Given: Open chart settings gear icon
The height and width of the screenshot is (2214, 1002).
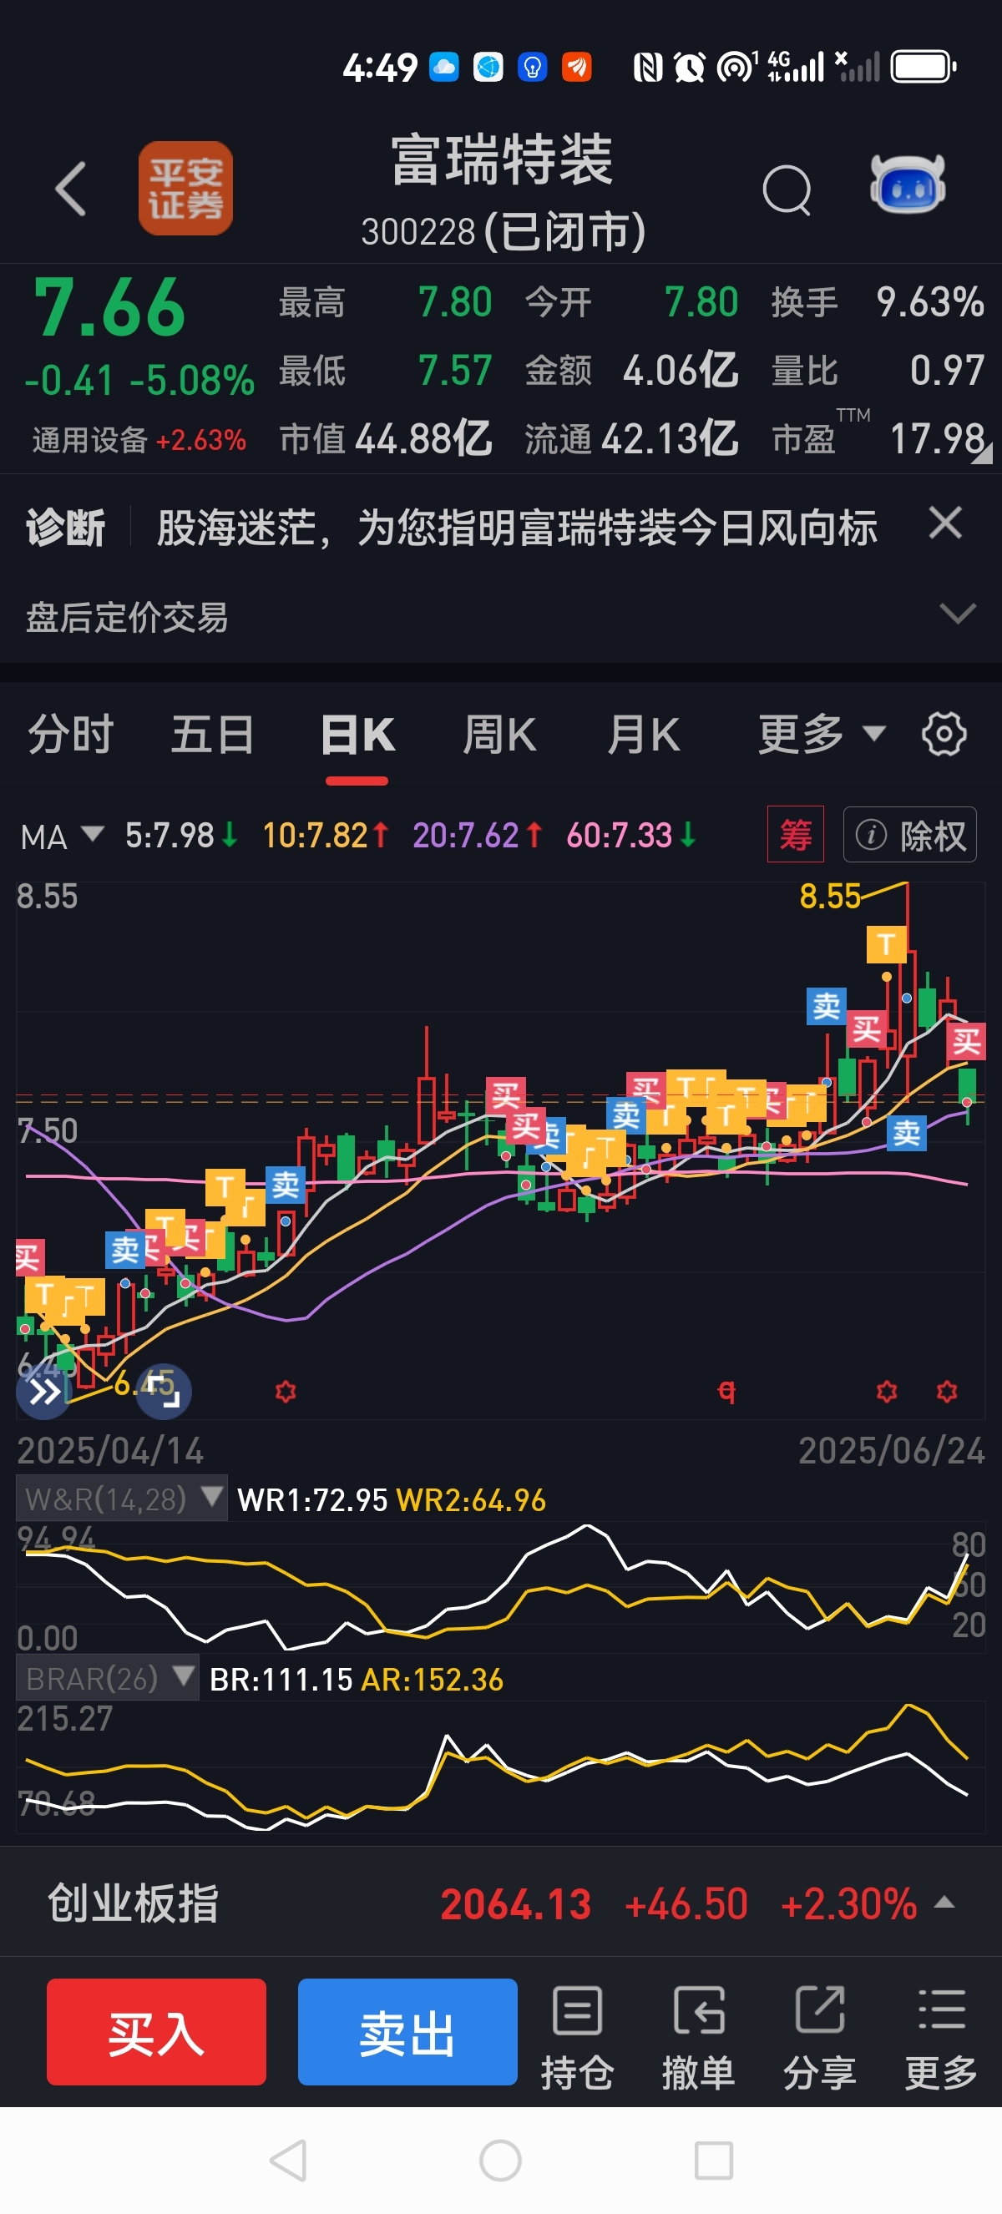Looking at the screenshot, I should point(944,734).
